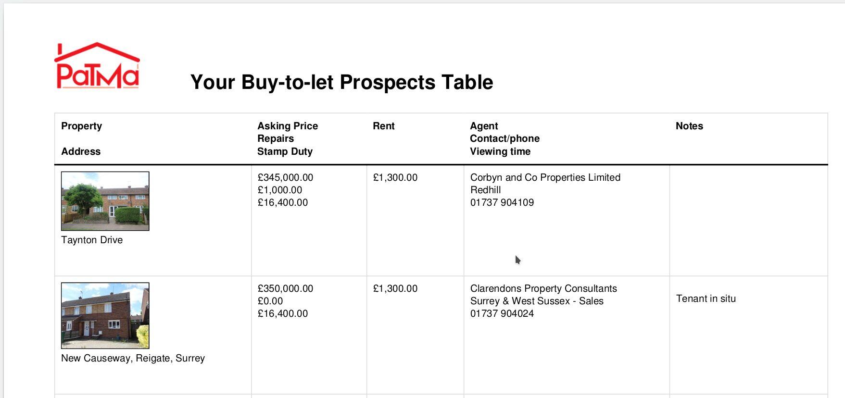Select phone number 01737 904109
The height and width of the screenshot is (398, 845).
point(502,202)
